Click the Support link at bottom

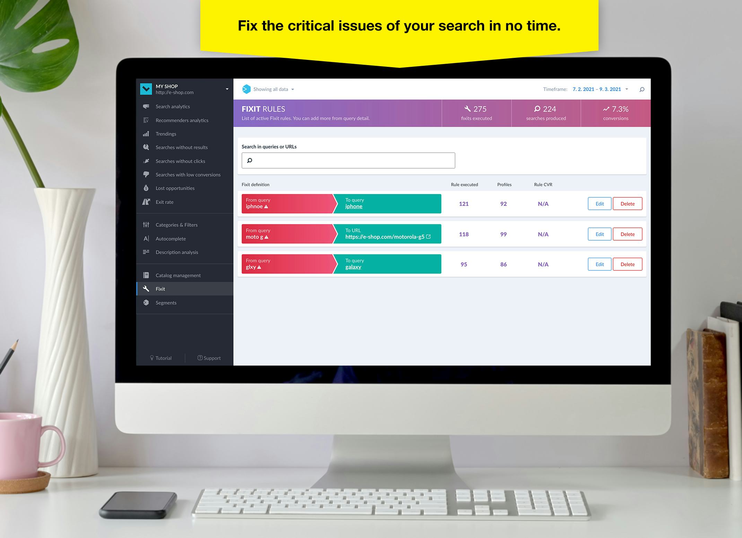[209, 357]
